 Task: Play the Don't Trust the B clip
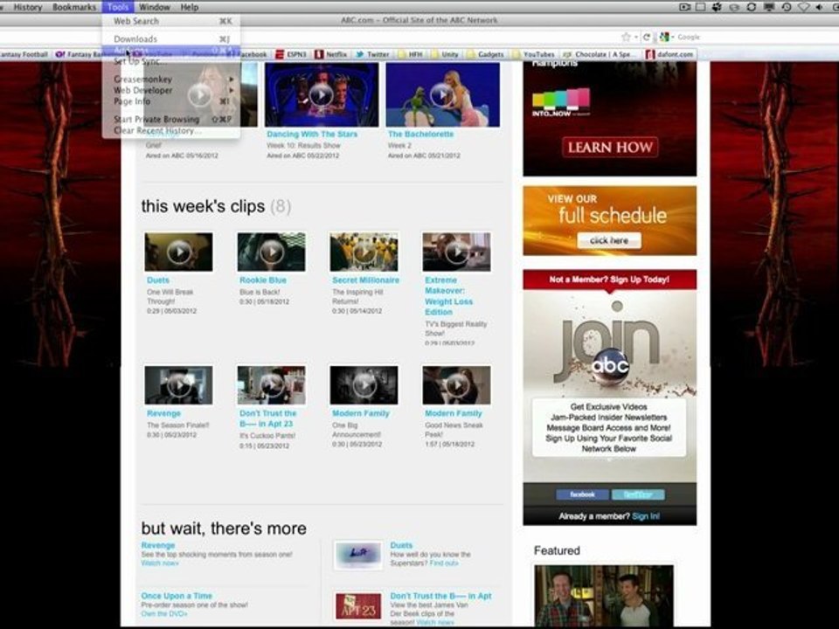pyautogui.click(x=271, y=385)
